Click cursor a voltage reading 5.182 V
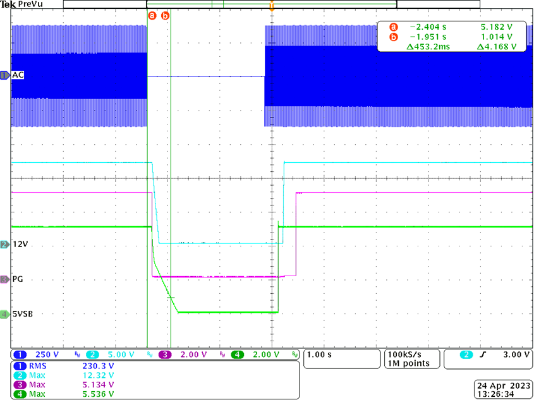 (498, 27)
